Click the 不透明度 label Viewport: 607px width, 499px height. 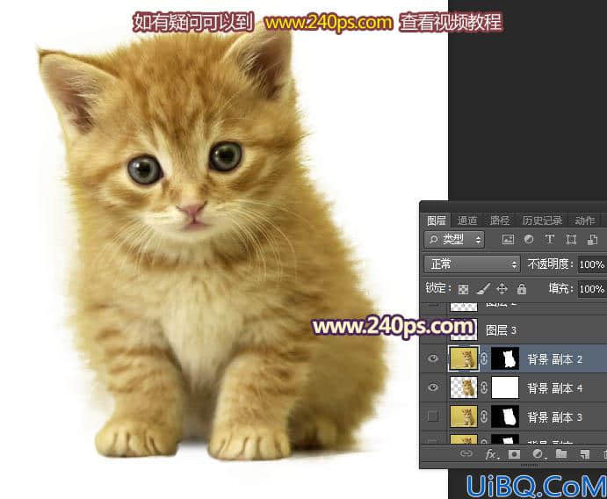(549, 264)
